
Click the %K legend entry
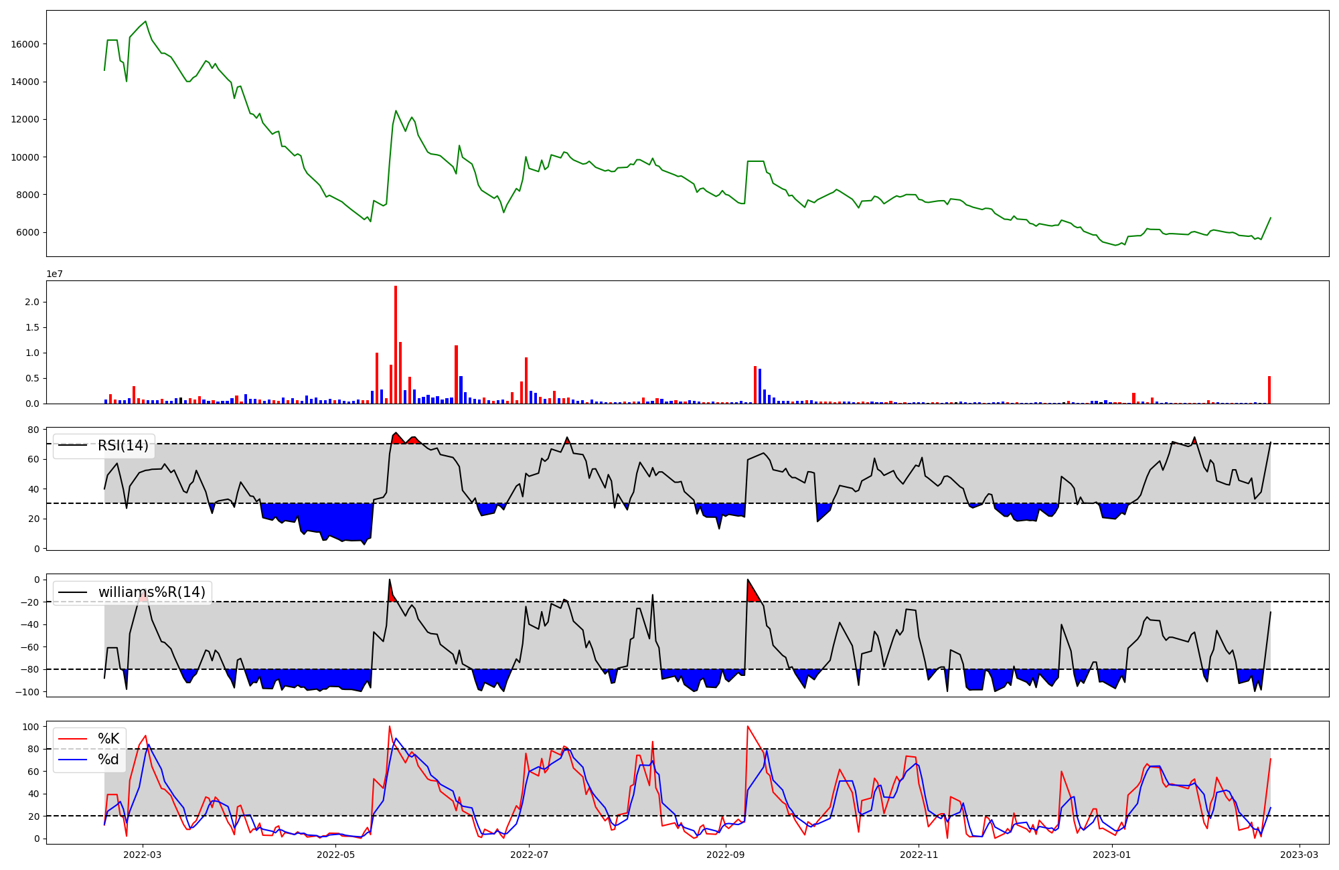[x=108, y=739]
